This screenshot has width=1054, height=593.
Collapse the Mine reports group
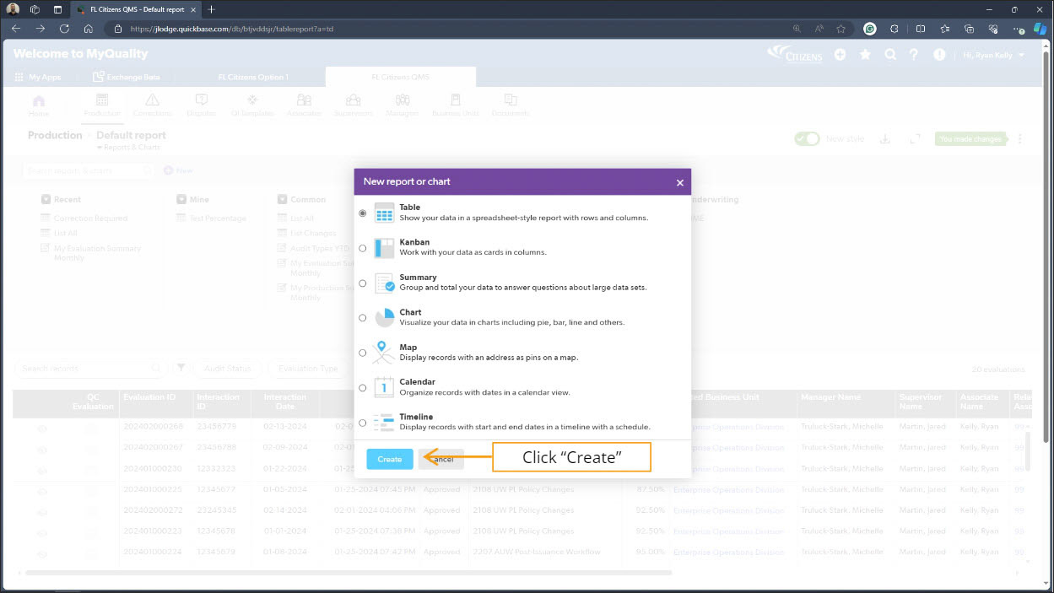click(x=181, y=200)
